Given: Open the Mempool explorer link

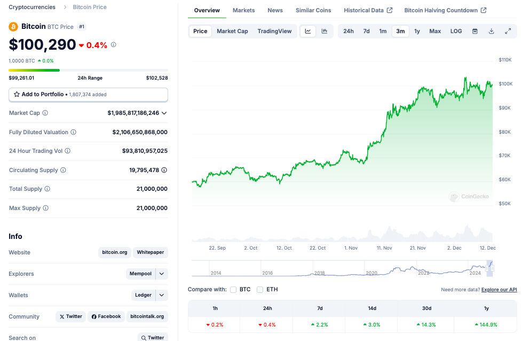Looking at the screenshot, I should coord(140,274).
